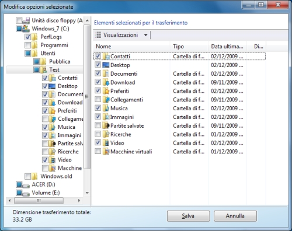Image resolution: width=292 pixels, height=231 pixels.
Task: Click Video label in the tree
Action: pos(65,160)
